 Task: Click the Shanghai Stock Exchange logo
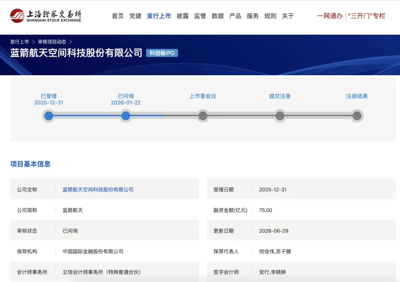(46, 16)
